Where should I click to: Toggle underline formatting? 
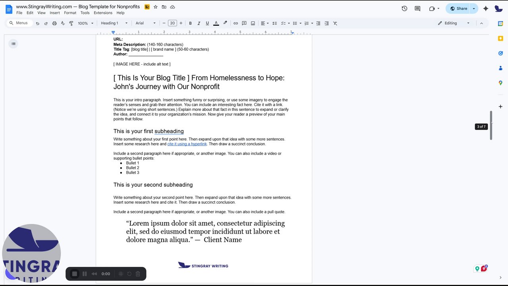click(207, 23)
